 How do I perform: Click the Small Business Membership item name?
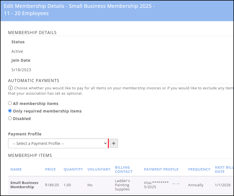24,185
